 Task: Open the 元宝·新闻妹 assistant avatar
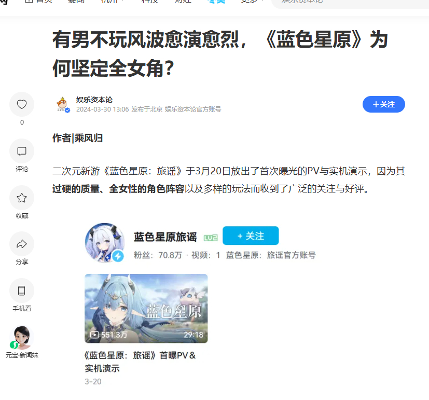22,337
